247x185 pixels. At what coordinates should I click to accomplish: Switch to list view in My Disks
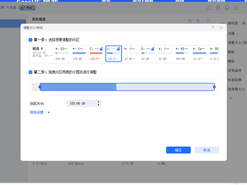[198, 20]
